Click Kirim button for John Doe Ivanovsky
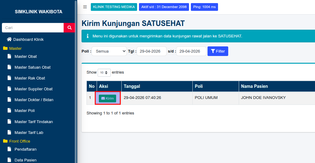The width and height of the screenshot is (315, 163). point(107,98)
